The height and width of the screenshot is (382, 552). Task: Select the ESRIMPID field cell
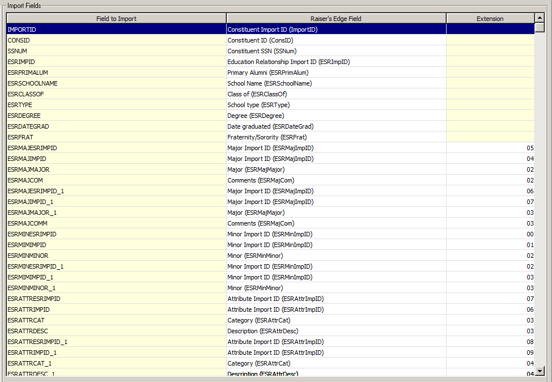[x=116, y=62]
